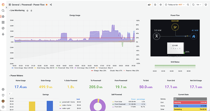Select From Powerwall row in Self-Powered legend
210x111 pixels.
click(x=129, y=104)
